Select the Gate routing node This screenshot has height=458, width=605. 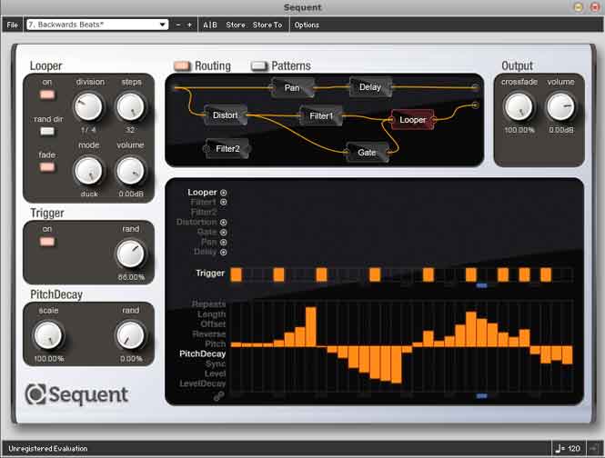(367, 153)
